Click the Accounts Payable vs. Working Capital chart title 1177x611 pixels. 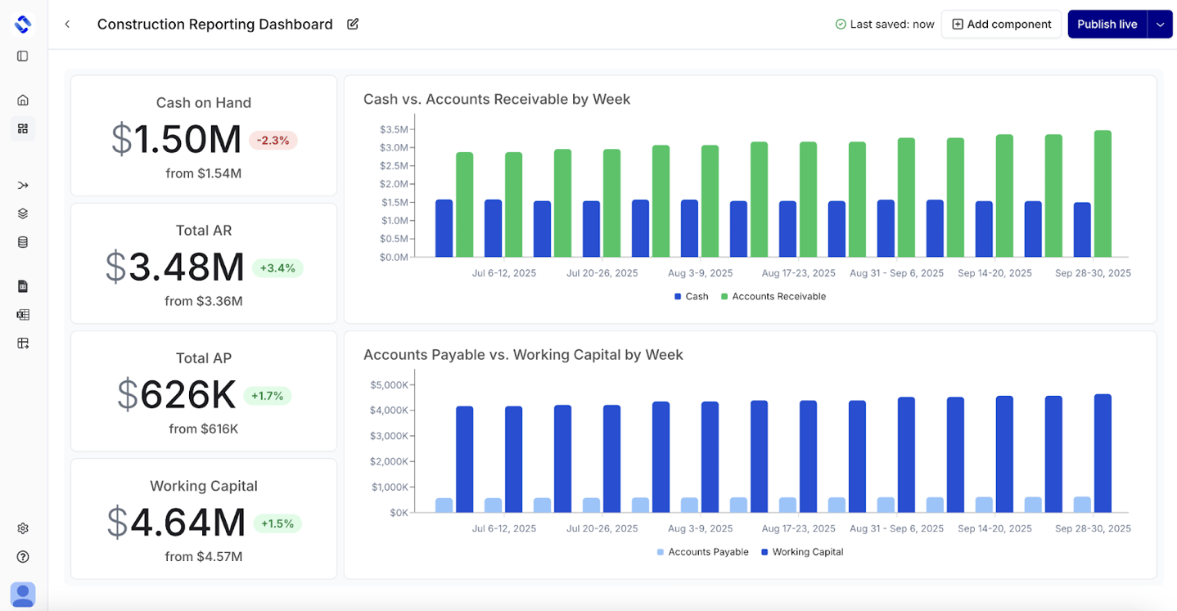(523, 355)
